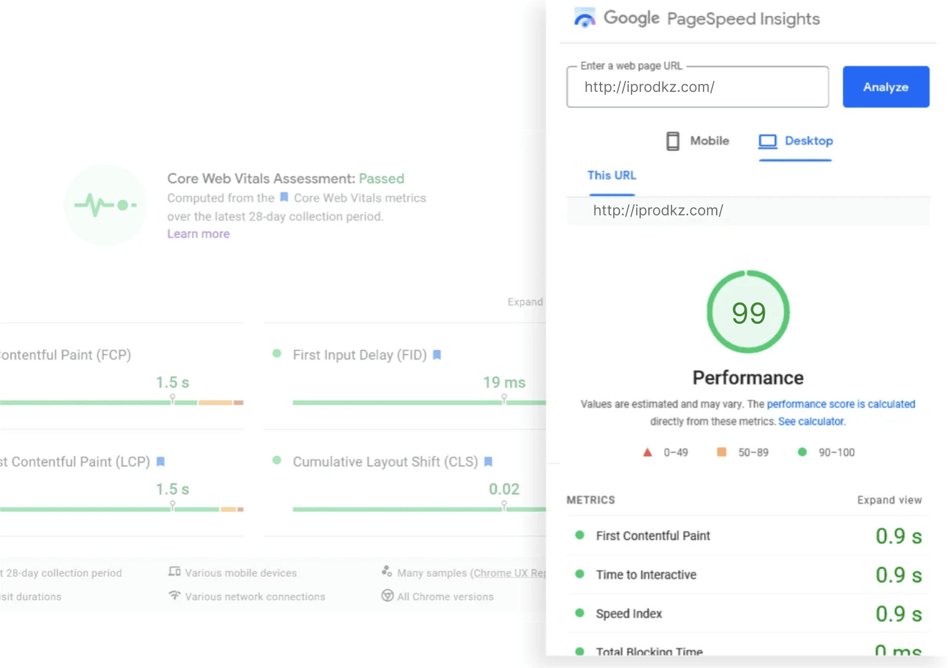Click the PageSpeed Insights logo icon

(584, 18)
